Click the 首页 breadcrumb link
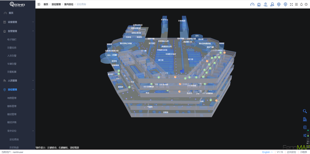 tap(46, 4)
